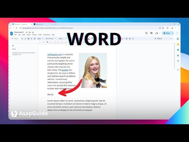Open a new browser tab
The height and width of the screenshot is (142, 189).
tap(56, 24)
